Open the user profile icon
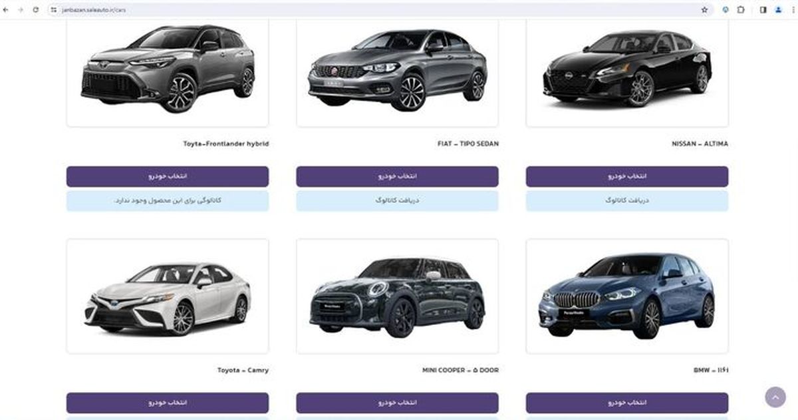The height and width of the screenshot is (420, 798). [778, 10]
